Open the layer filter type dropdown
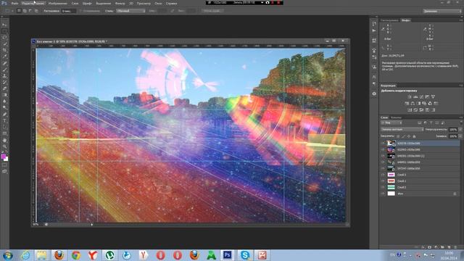The height and width of the screenshot is (261, 464). (x=391, y=123)
